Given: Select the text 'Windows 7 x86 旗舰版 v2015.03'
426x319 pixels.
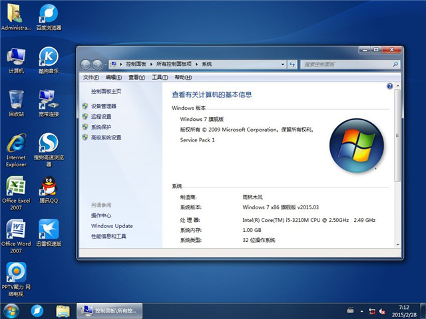Looking at the screenshot, I should pos(281,207).
